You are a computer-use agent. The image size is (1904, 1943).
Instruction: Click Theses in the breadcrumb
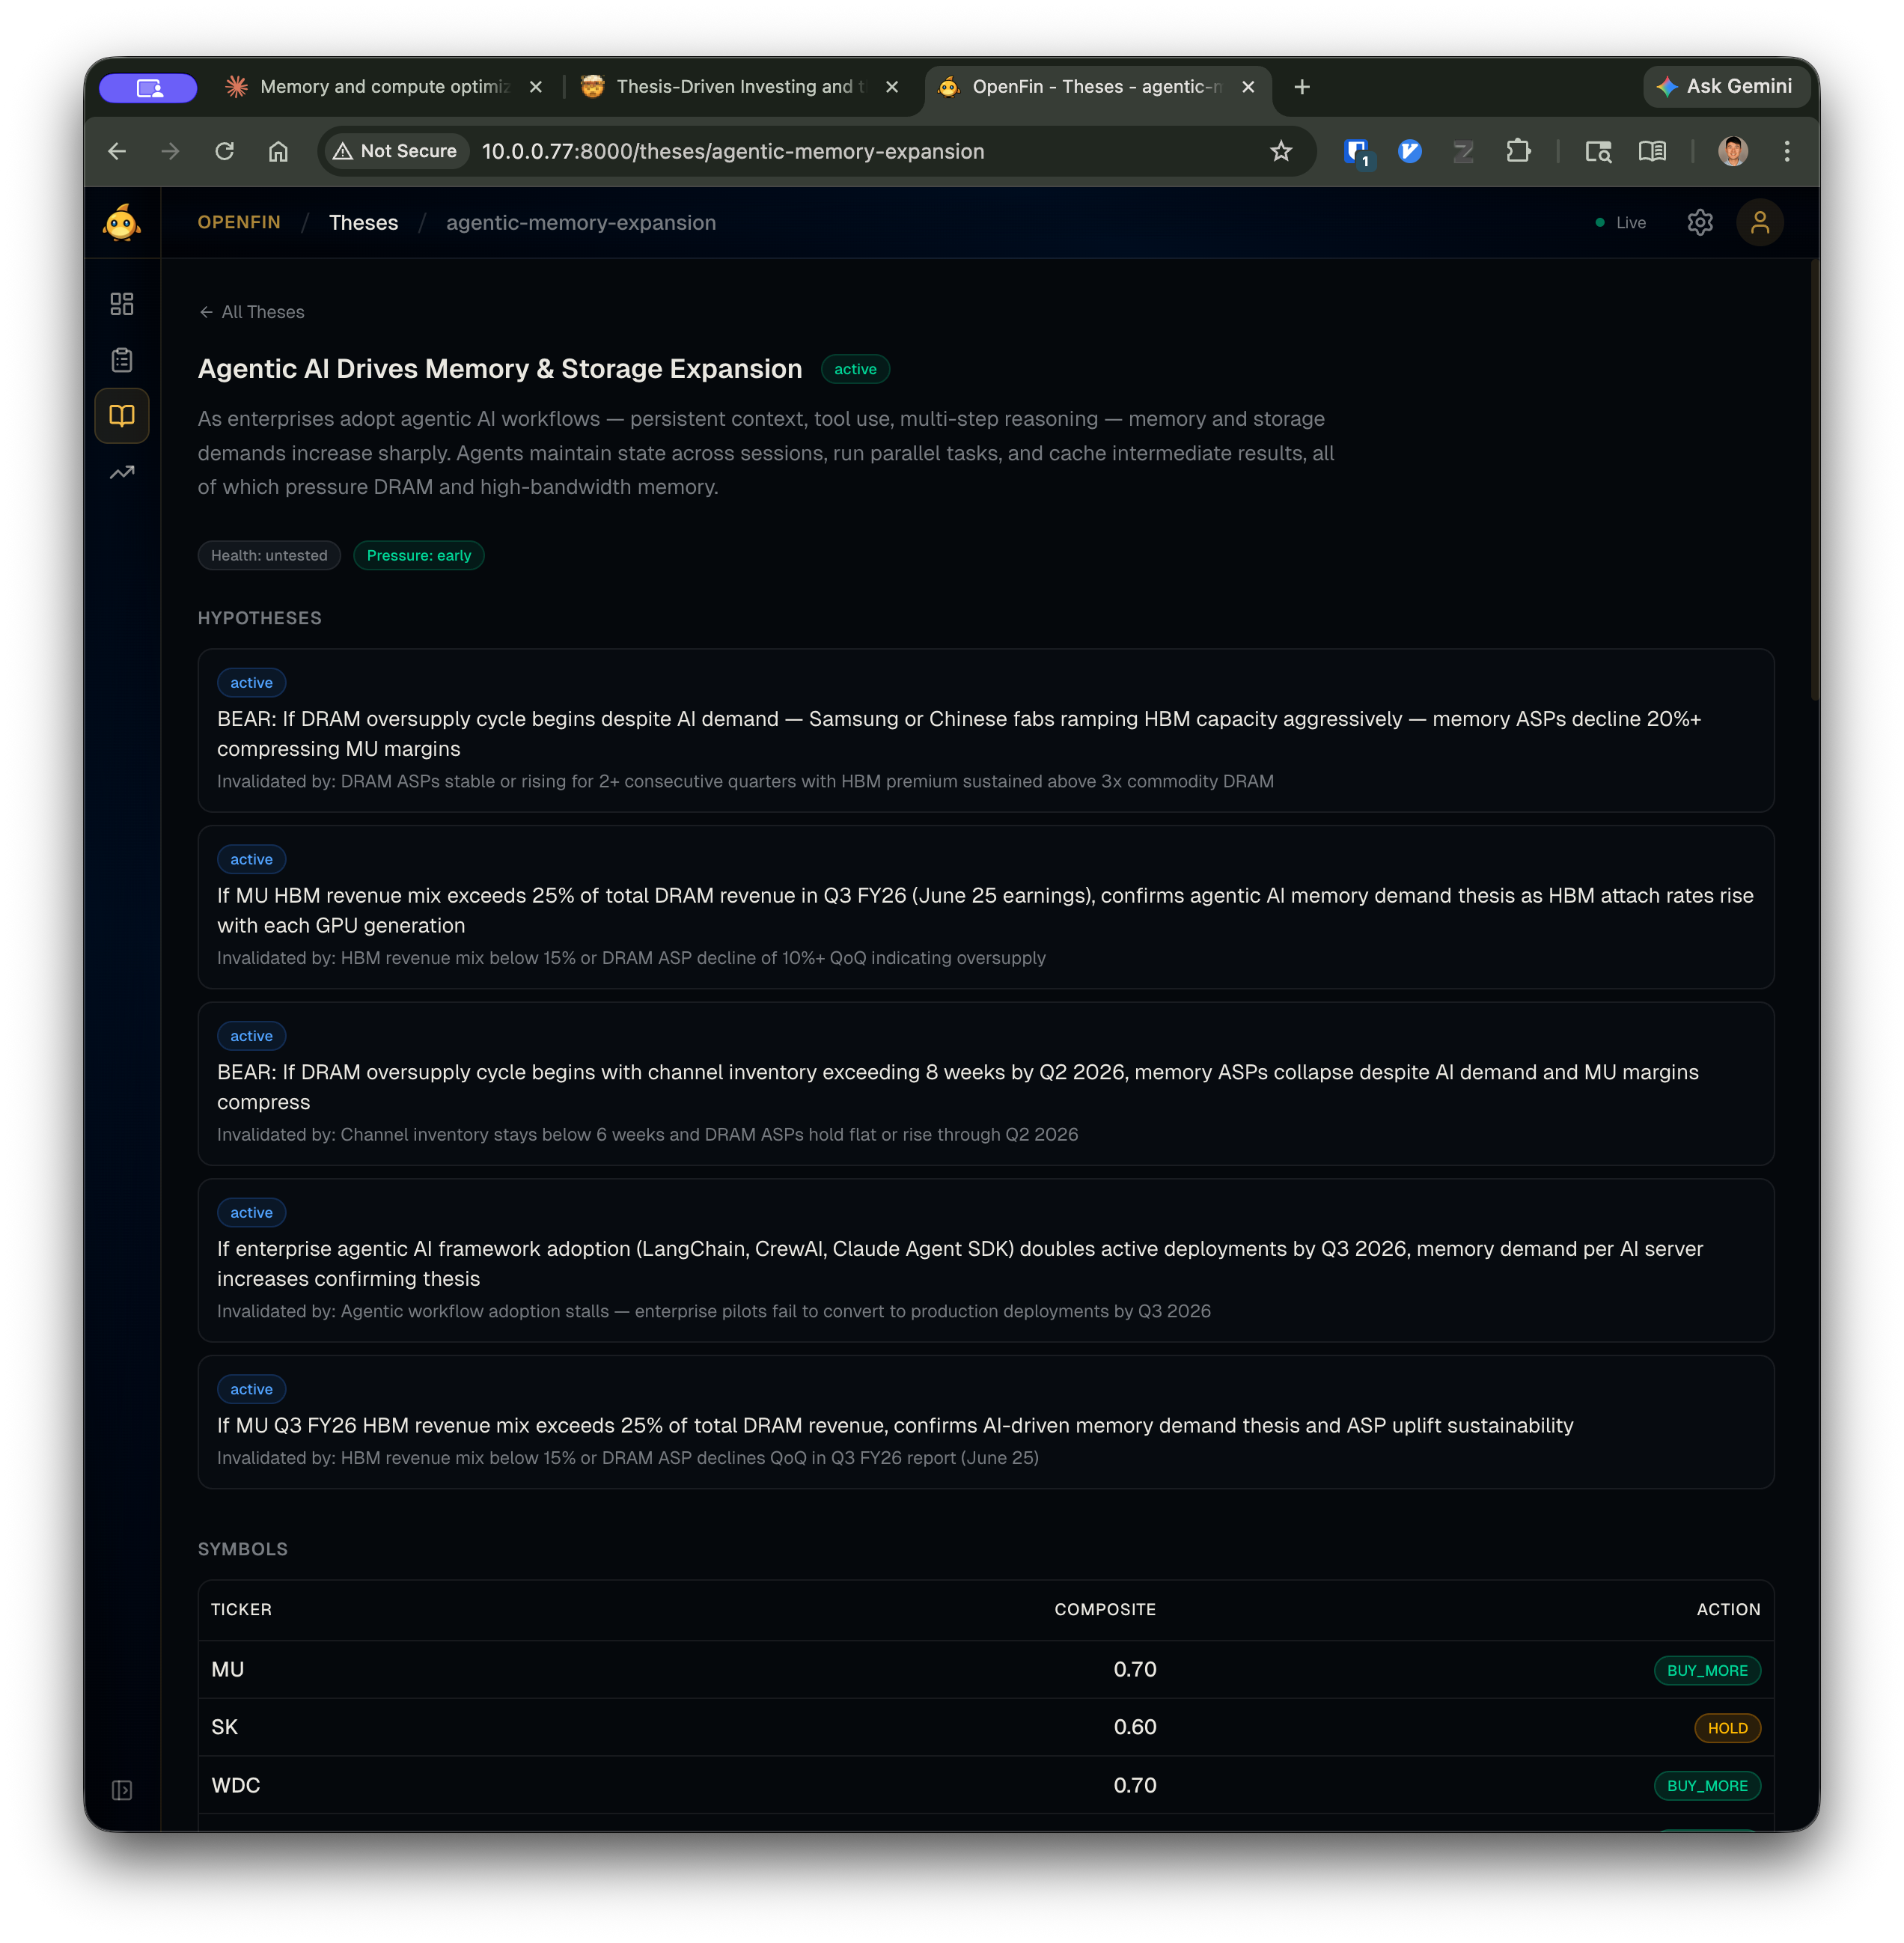pyautogui.click(x=363, y=222)
